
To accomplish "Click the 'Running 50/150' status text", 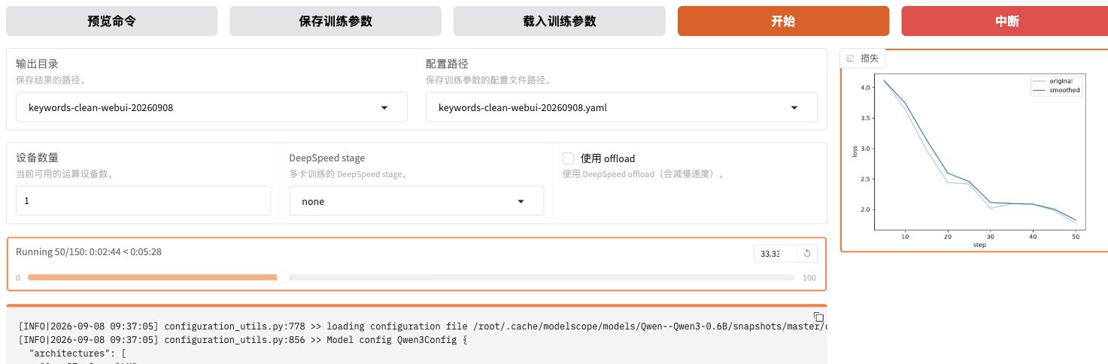I will [89, 252].
